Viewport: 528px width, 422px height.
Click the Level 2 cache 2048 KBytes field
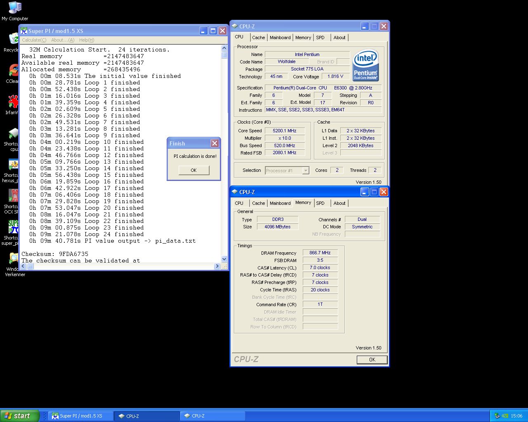[x=361, y=145]
